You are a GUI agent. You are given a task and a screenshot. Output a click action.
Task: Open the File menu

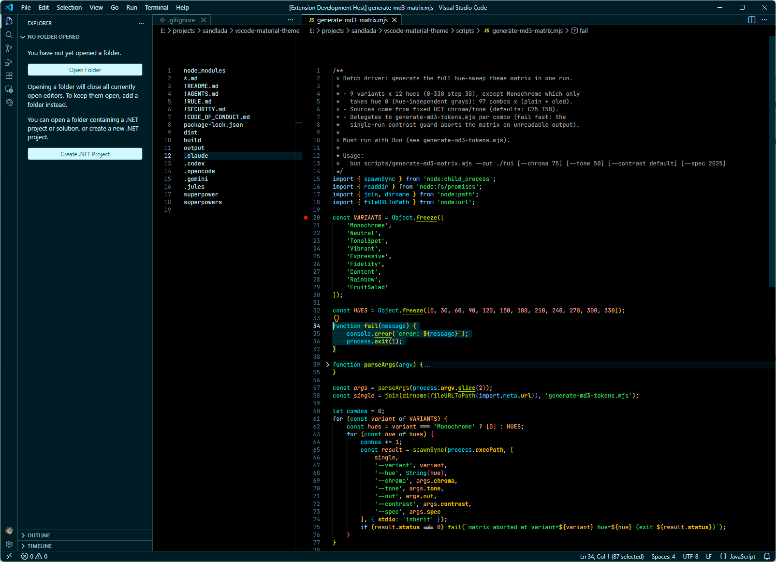tap(26, 7)
